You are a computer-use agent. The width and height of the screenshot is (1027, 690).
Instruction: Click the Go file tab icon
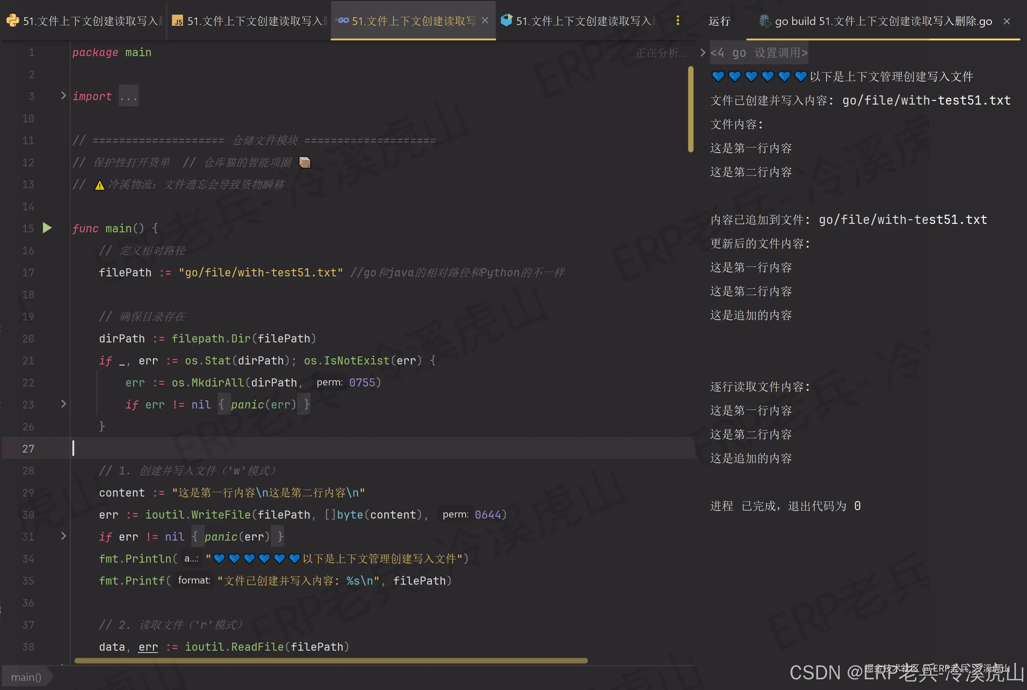point(342,20)
